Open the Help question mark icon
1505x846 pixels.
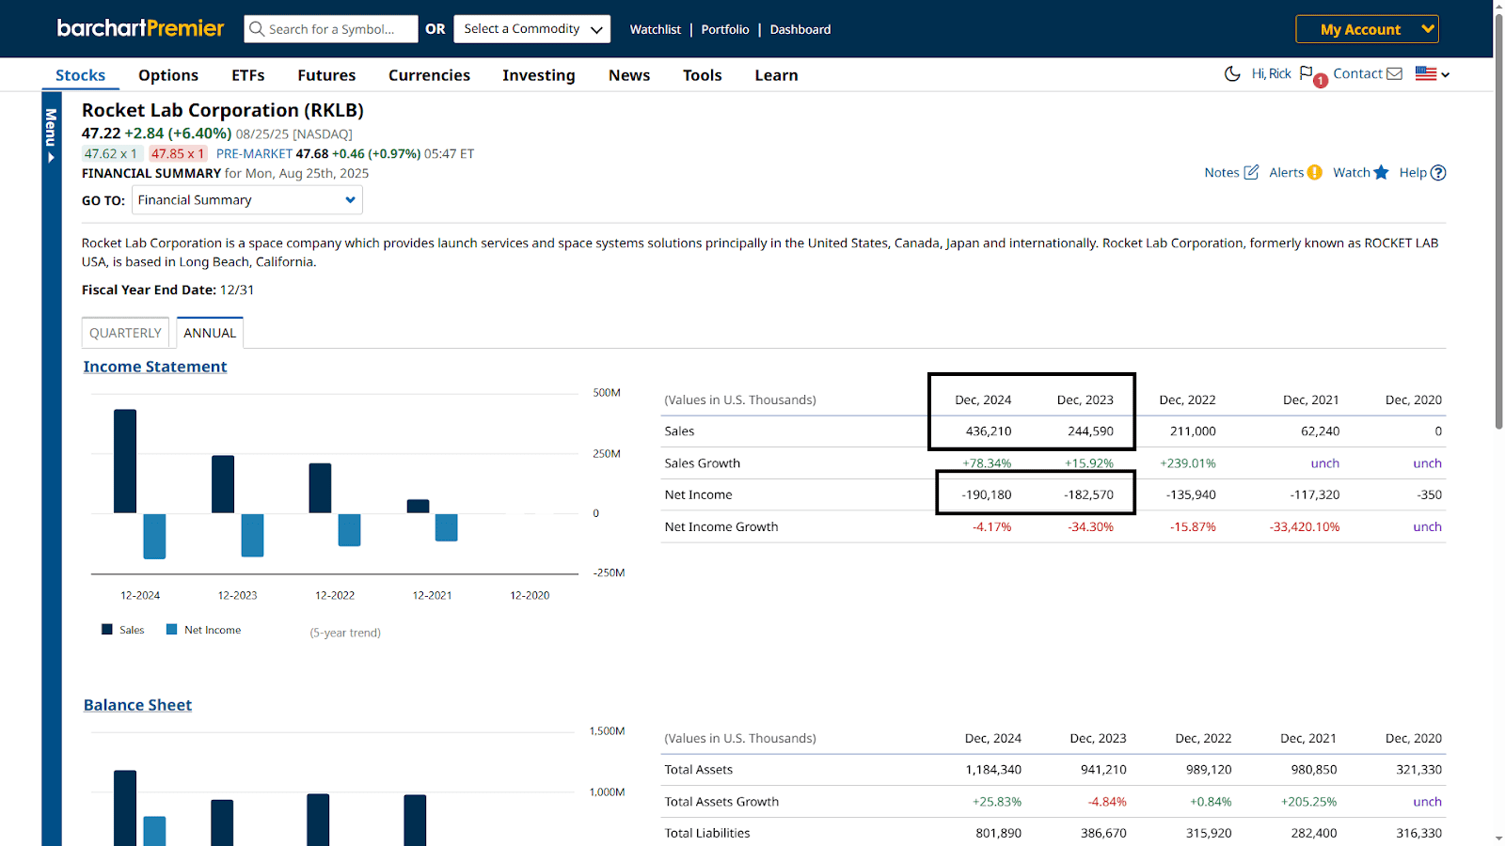click(1438, 172)
